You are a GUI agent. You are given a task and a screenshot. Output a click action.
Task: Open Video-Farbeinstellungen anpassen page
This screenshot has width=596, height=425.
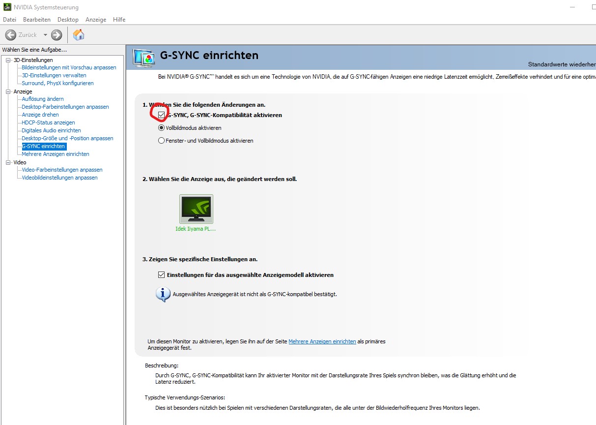click(62, 170)
